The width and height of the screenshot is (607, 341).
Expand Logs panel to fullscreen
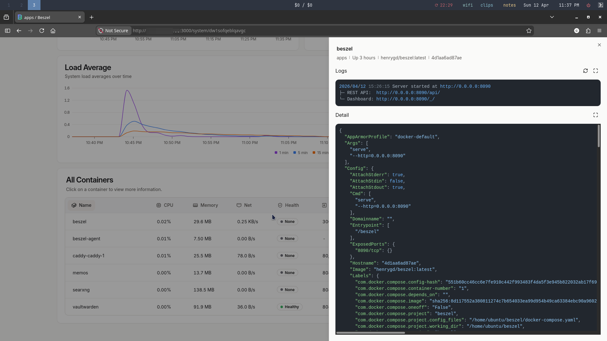click(596, 71)
